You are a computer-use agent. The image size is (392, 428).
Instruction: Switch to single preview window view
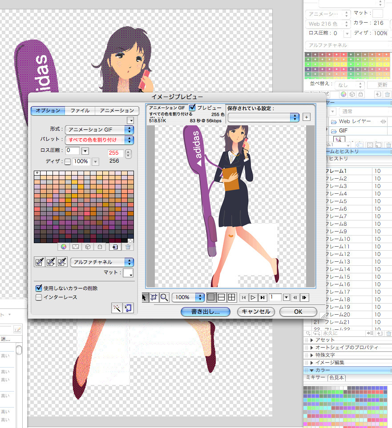tap(211, 297)
